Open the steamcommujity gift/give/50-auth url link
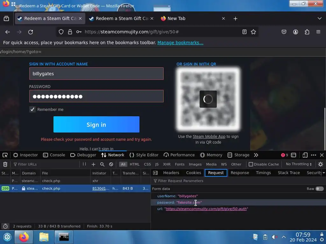 coord(206,209)
